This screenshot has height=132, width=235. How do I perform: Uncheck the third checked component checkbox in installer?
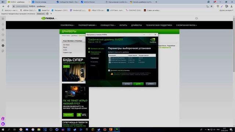tap(109, 62)
